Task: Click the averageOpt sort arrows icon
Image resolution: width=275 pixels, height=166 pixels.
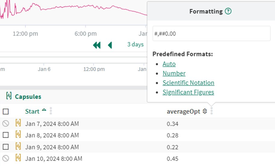Action: [x=205, y=112]
